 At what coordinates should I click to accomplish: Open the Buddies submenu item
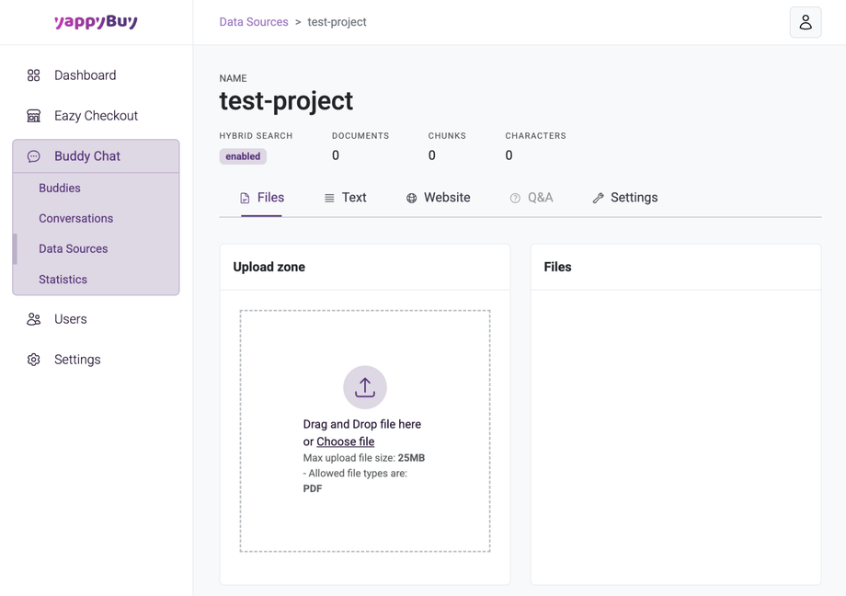pyautogui.click(x=60, y=188)
